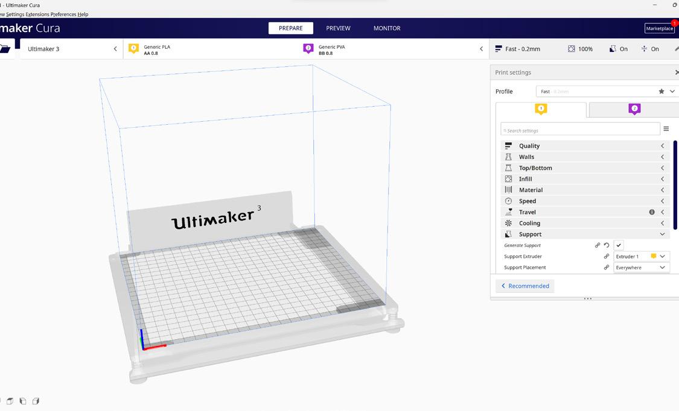Image resolution: width=679 pixels, height=411 pixels.
Task: Open the setting visibility hamburger menu
Action: point(666,129)
